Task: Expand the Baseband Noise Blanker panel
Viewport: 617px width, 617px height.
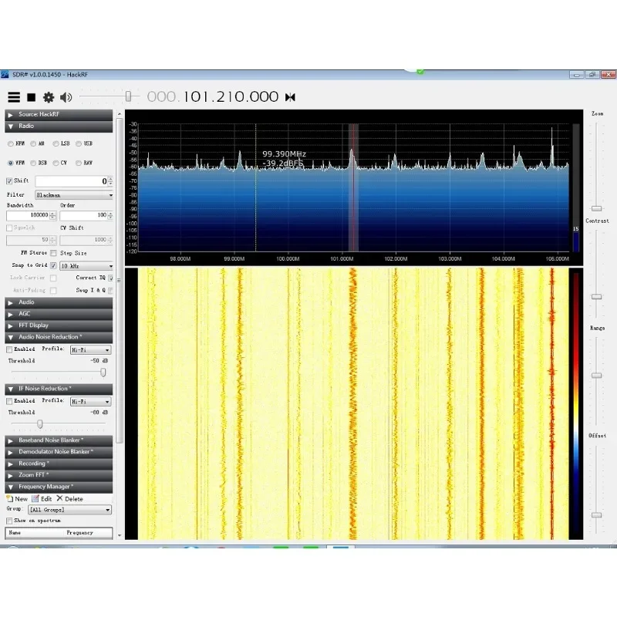Action: point(59,440)
